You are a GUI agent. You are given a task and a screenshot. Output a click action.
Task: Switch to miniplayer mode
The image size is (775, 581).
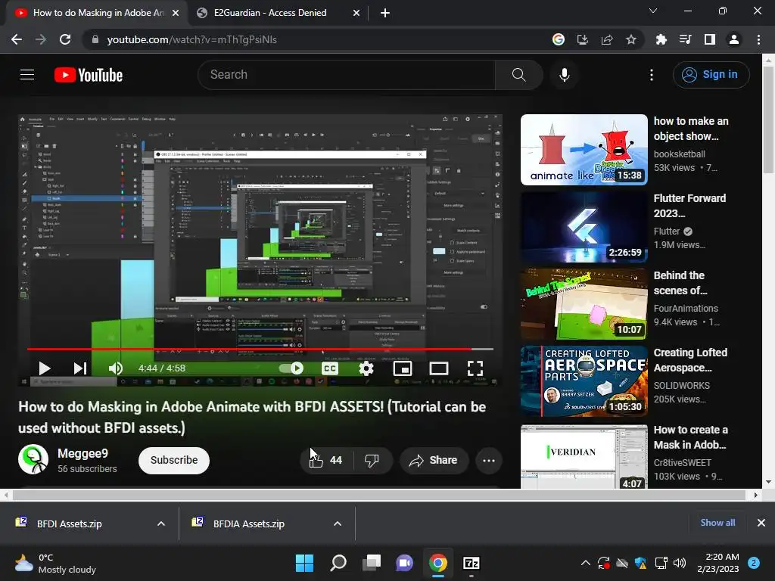(x=403, y=368)
